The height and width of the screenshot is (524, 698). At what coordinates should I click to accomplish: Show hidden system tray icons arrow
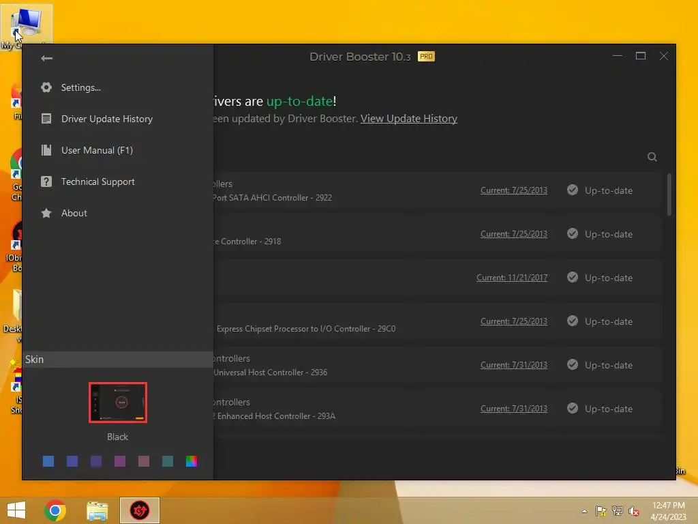pos(584,511)
